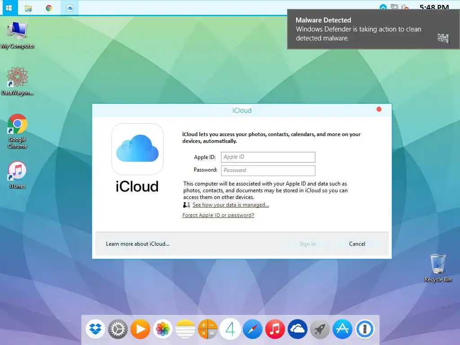This screenshot has width=460, height=345.
Task: Click the Sign In button
Action: (x=307, y=244)
